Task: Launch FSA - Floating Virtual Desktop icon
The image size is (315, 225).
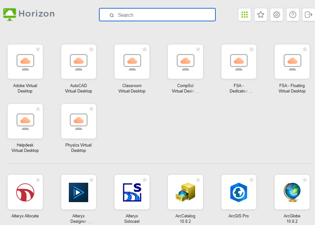Action: click(x=292, y=62)
